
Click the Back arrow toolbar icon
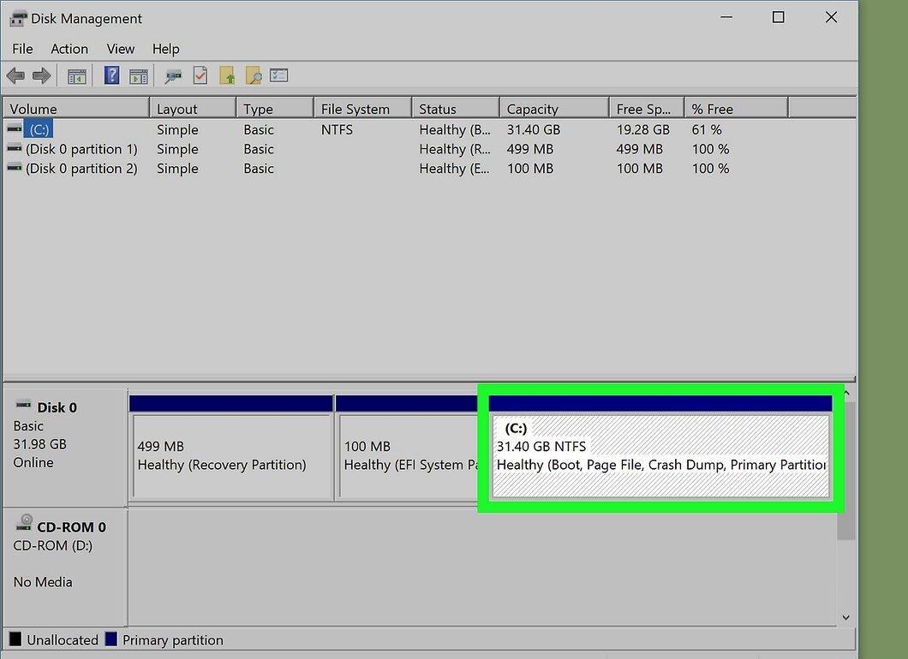(15, 76)
